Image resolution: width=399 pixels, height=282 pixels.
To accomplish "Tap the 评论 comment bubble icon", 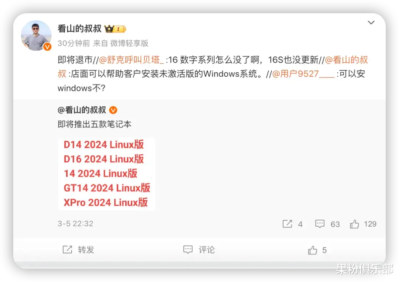I will coord(188,250).
